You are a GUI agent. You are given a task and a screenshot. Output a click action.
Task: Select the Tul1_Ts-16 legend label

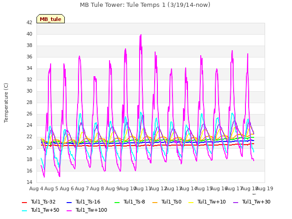(x=88, y=202)
